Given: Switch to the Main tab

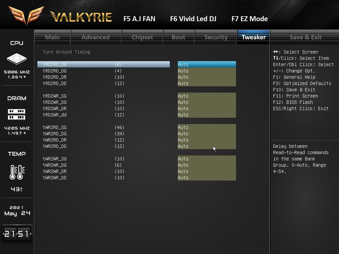Looking at the screenshot, I should point(52,37).
